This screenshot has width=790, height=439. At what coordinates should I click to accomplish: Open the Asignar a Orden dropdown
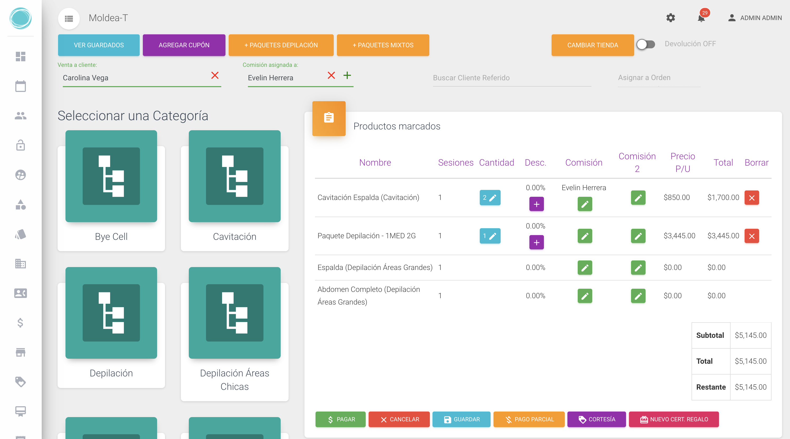[x=659, y=78]
